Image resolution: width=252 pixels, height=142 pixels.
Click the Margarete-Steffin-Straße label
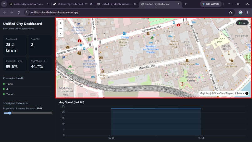point(69,78)
